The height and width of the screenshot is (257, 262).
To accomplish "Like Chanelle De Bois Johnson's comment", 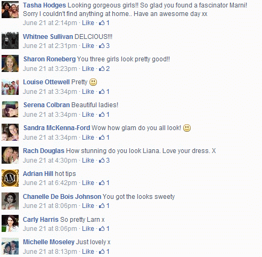I will click(88, 206).
